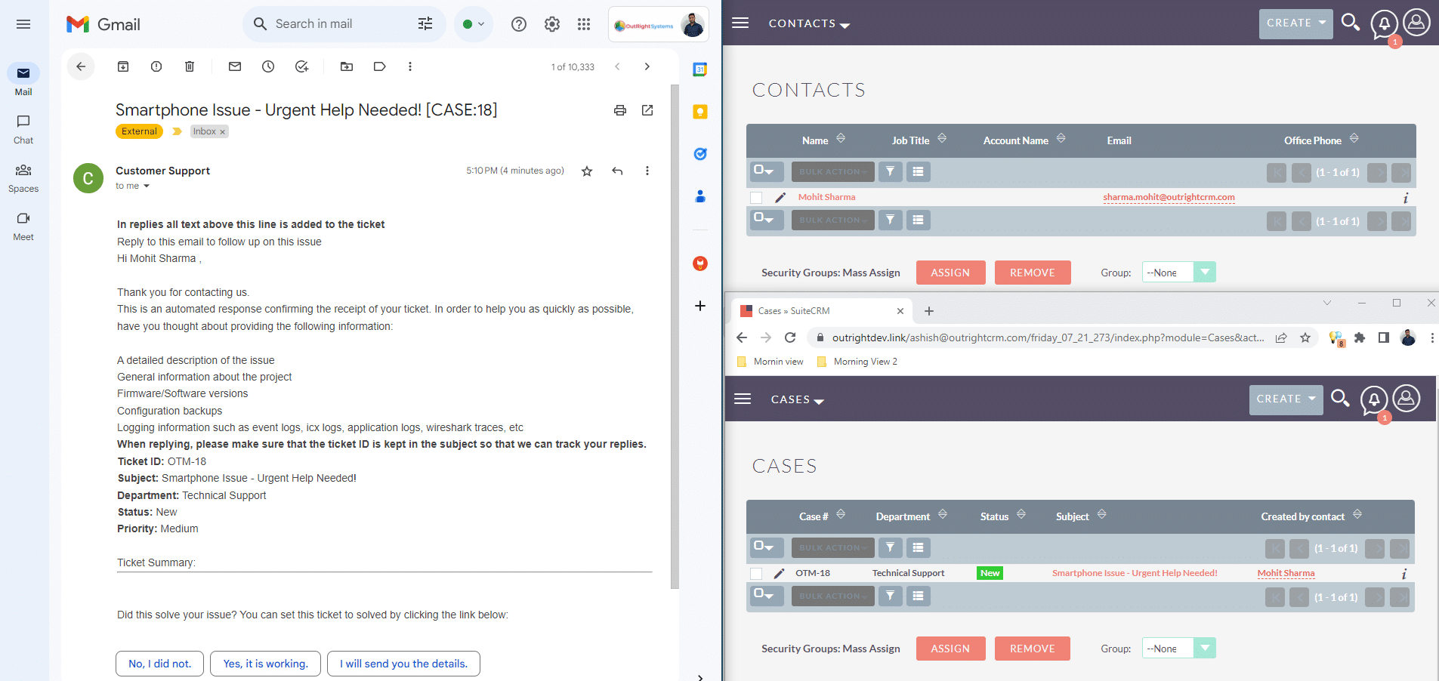Open active status indicator dropdown
Image resolution: width=1439 pixels, height=681 pixels.
[x=474, y=24]
